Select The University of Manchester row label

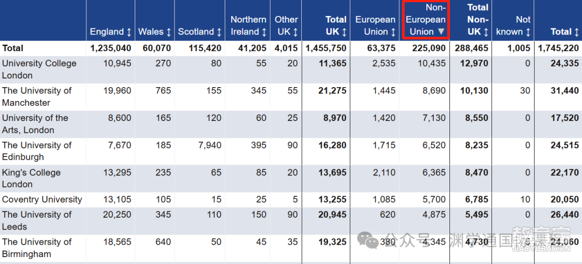37,97
